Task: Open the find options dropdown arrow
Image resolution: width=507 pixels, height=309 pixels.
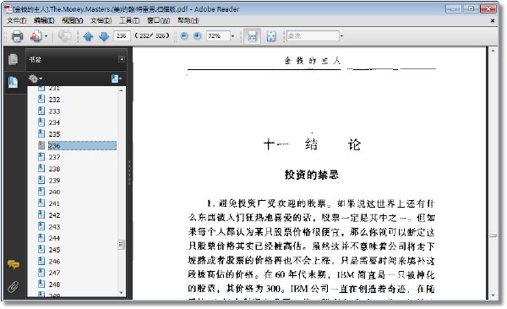Action: (x=341, y=35)
